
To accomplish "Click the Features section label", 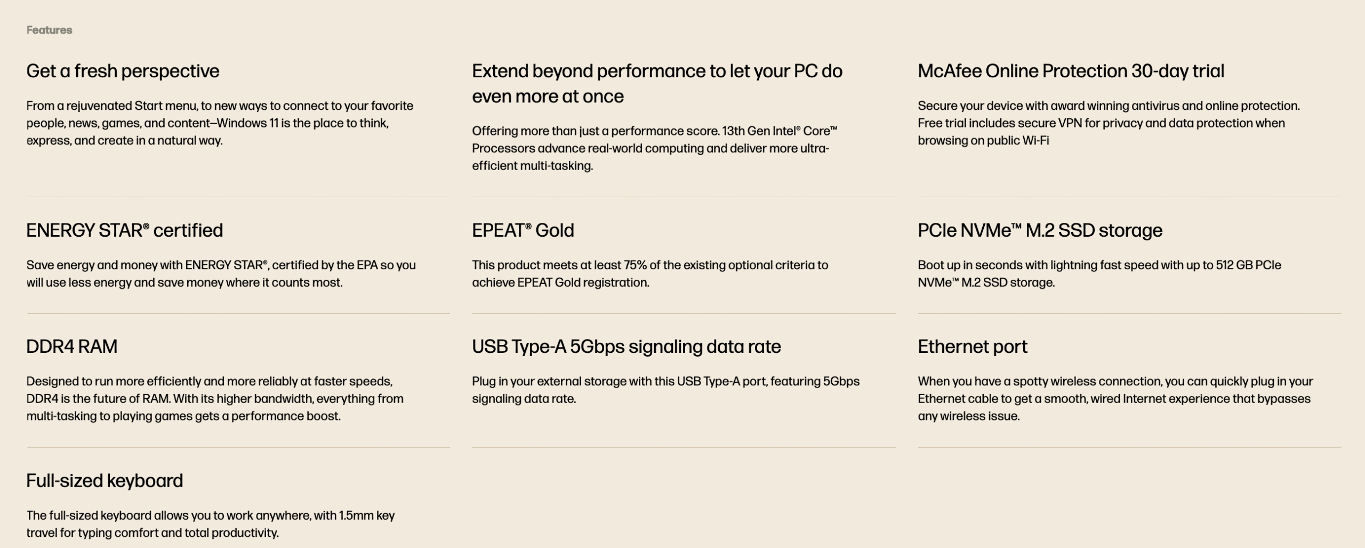I will (49, 30).
